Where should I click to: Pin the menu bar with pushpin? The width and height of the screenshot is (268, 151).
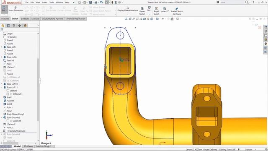coord(74,3)
